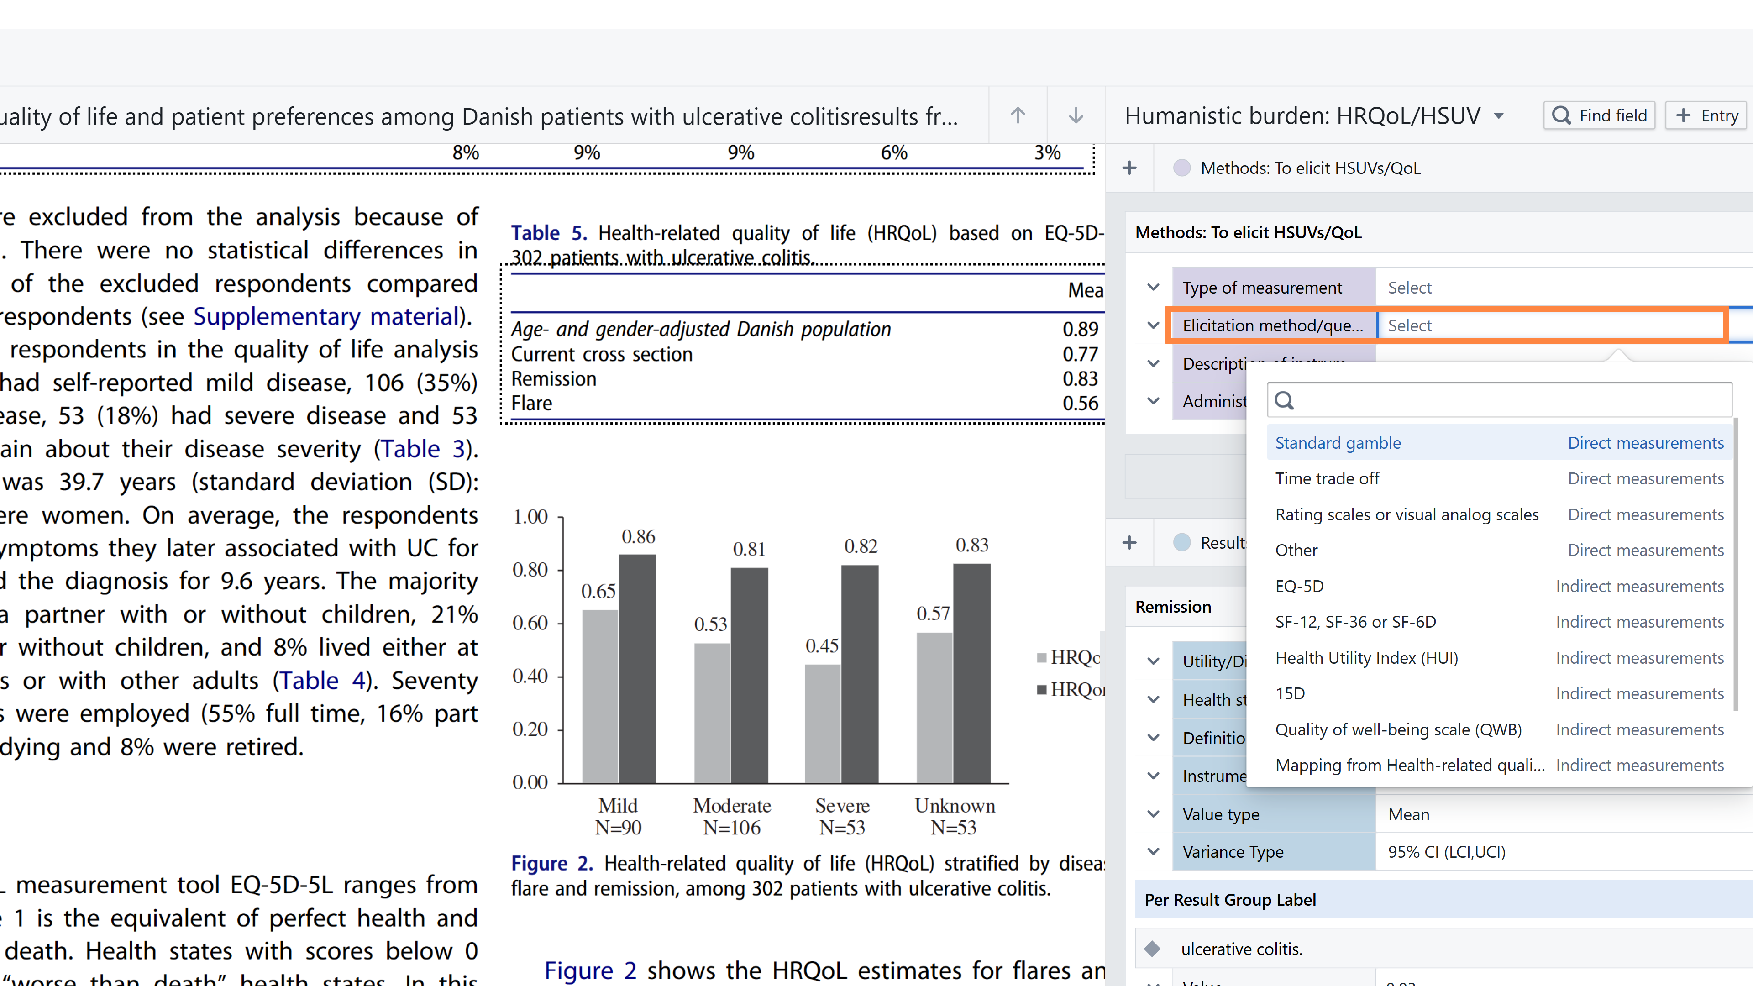Viewport: 1753px width, 986px height.
Task: Click the purple circle beside Methods header
Action: (x=1182, y=168)
